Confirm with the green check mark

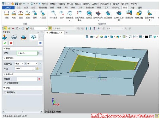pyautogui.click(x=5, y=43)
